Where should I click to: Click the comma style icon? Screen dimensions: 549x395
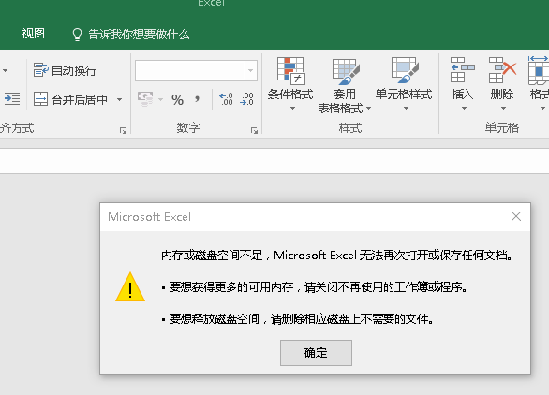point(197,99)
